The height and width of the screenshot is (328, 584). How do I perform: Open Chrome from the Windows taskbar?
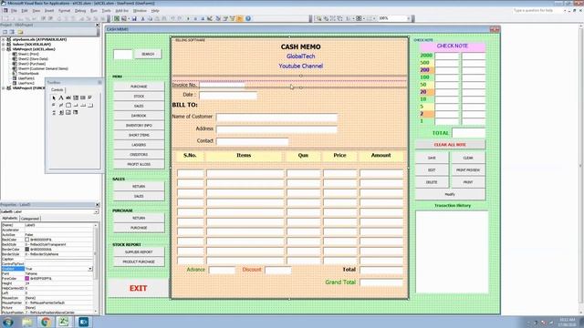[47, 322]
